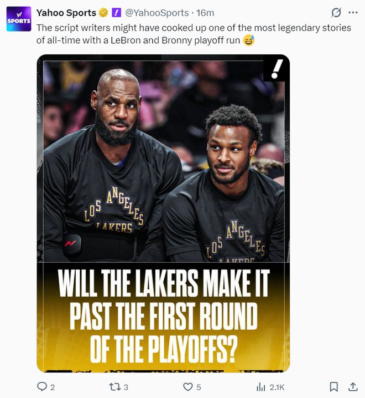
Task: Open the Lakers playoffs image
Action: [x=163, y=213]
